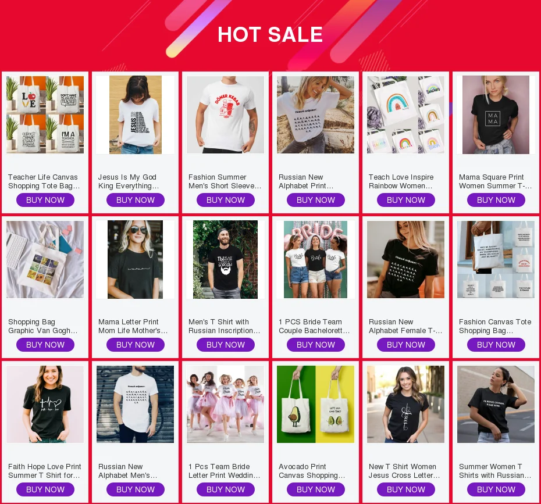Follow the 1 Pcs Team Bride Letter Print link

[225, 471]
